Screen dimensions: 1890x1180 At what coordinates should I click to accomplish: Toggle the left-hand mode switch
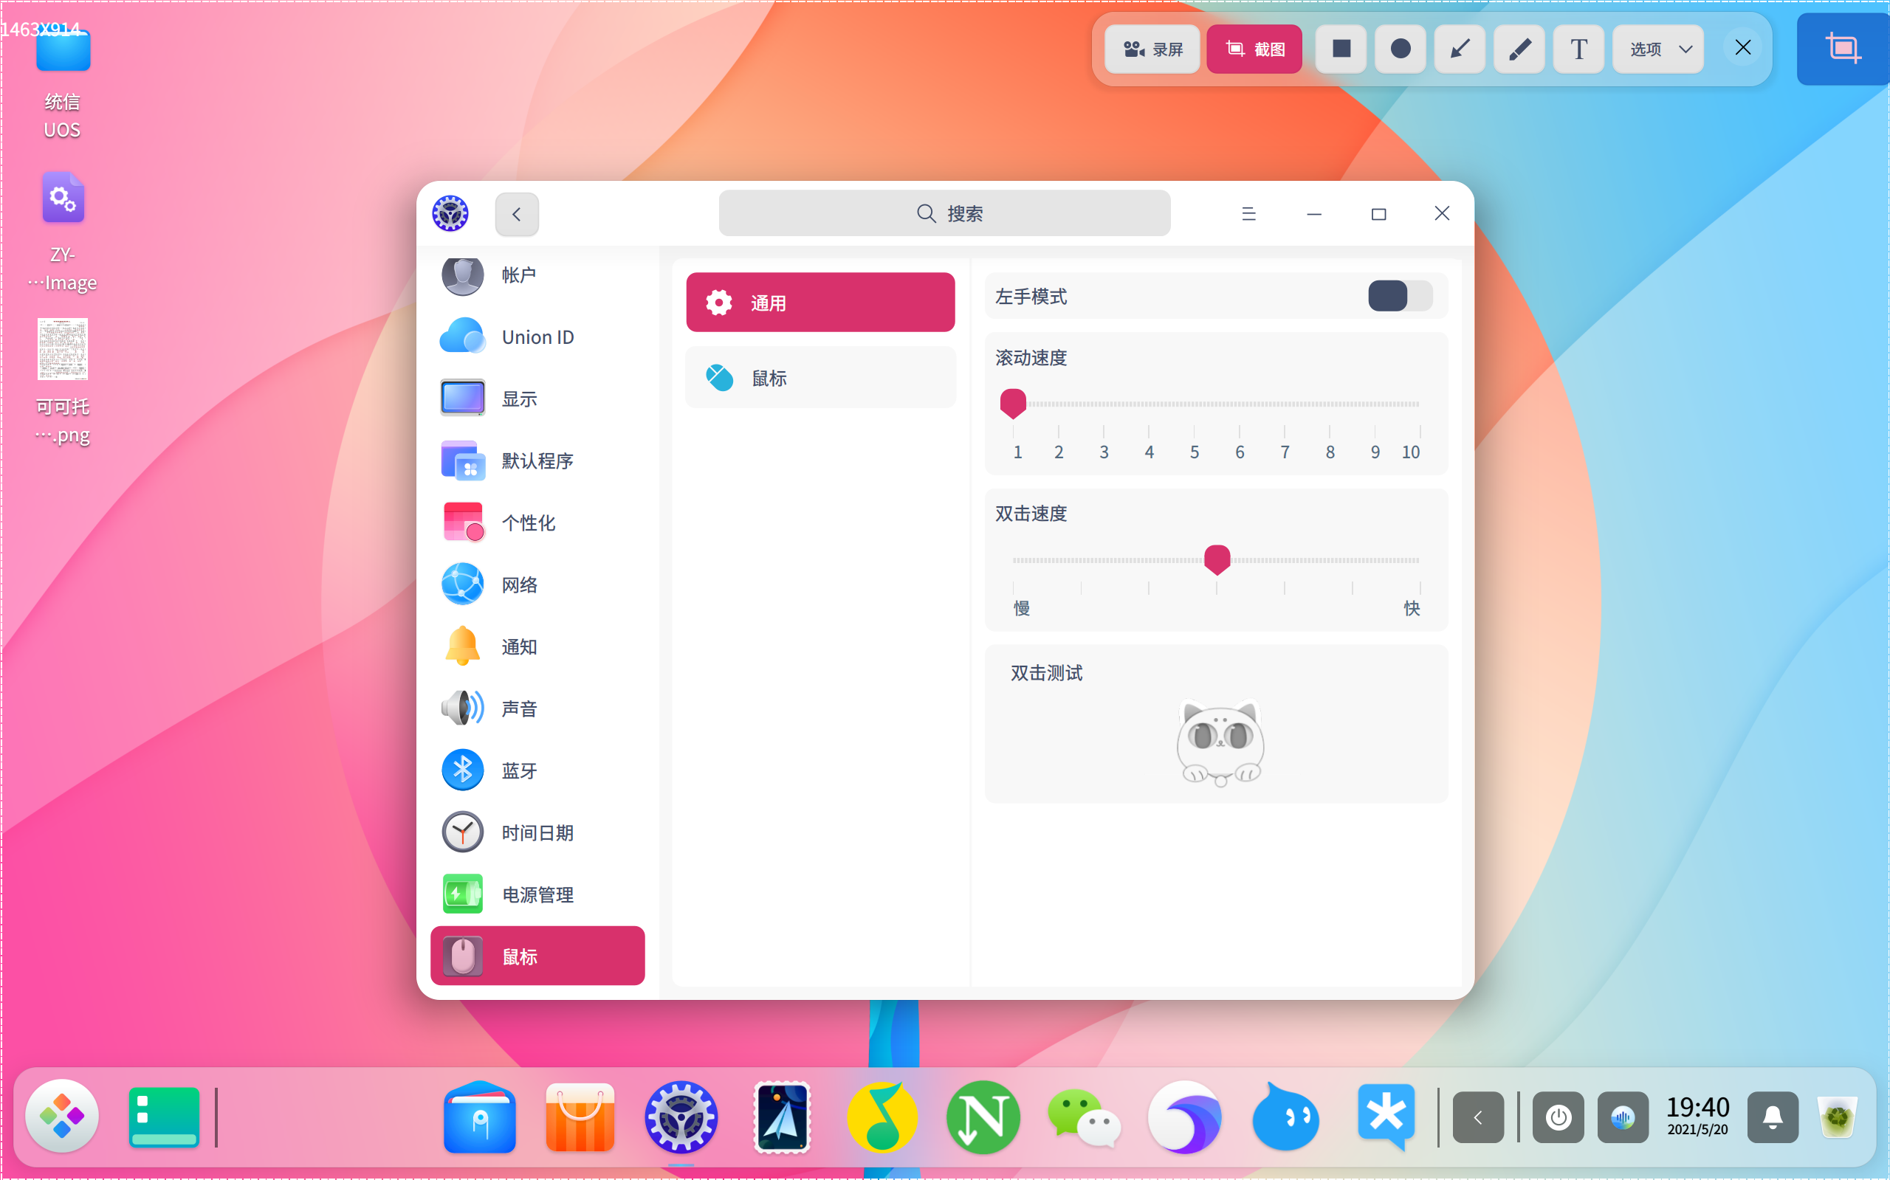[x=1399, y=297]
